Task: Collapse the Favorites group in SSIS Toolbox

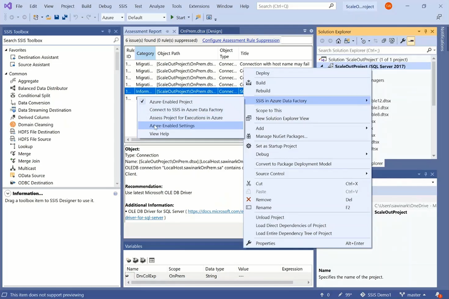Action: pos(6,50)
